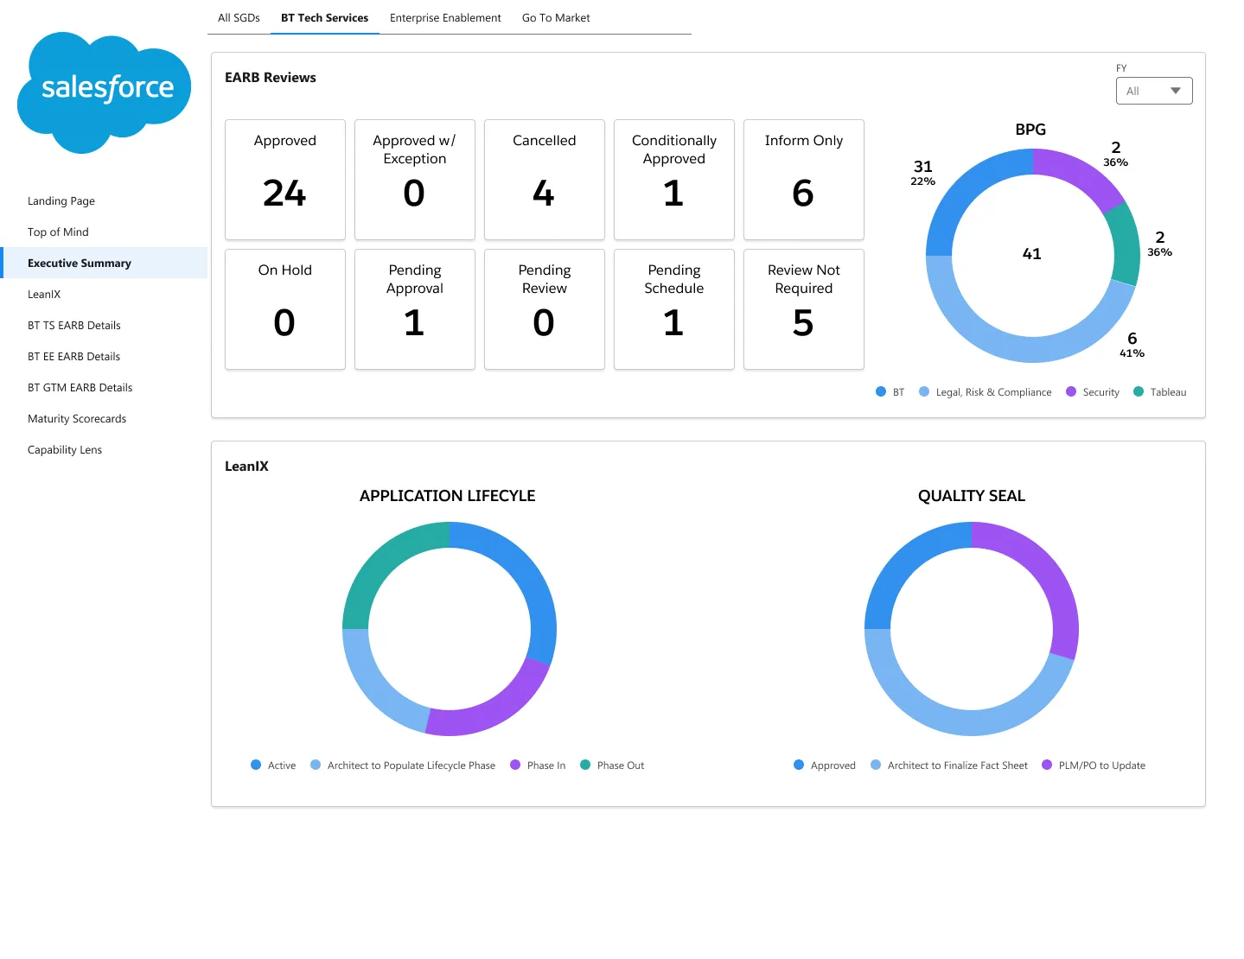Go to the Go To Market tab
Image resolution: width=1244 pixels, height=959 pixels.
(556, 17)
